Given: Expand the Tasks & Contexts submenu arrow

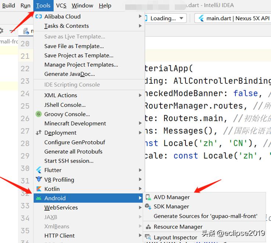Looking at the screenshot, I should [140, 26].
